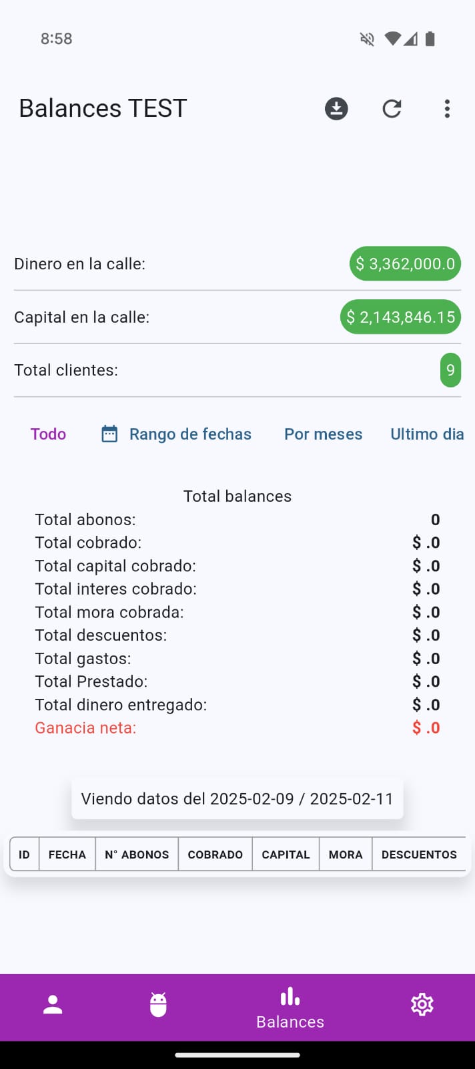Tap the MORA column header
Viewport: 475px width, 1069px height.
click(x=346, y=855)
